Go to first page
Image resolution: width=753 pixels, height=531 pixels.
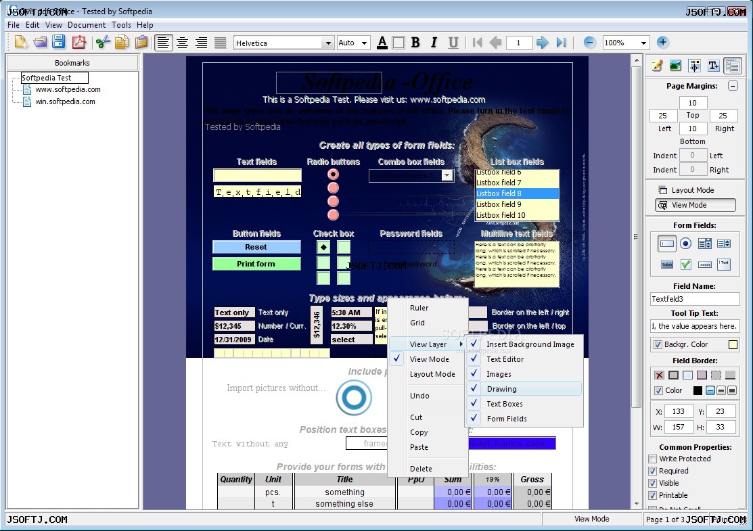(478, 43)
